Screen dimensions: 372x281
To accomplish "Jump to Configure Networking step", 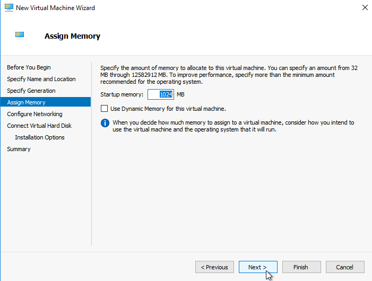I will (x=34, y=114).
